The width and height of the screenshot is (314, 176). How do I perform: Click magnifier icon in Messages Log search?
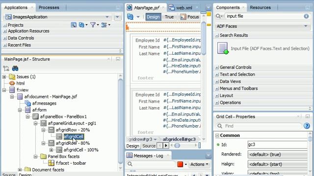[x=130, y=164]
